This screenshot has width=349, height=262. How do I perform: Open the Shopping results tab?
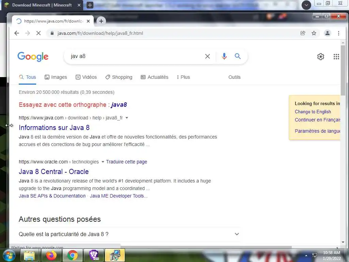[x=119, y=77]
